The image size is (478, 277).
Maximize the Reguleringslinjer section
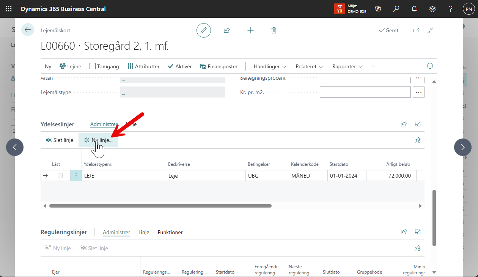418,232
